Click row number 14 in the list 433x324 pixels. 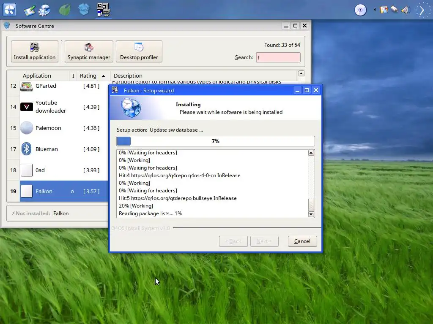(x=13, y=107)
